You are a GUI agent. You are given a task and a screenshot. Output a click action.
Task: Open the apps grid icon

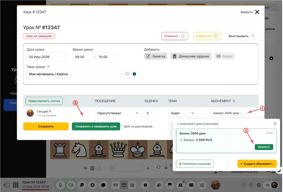click(x=16, y=185)
